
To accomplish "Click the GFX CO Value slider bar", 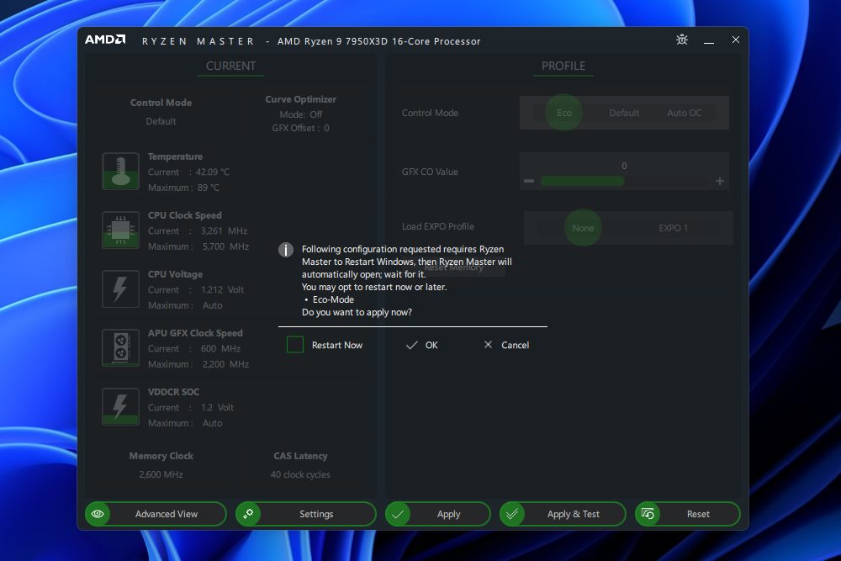I will click(624, 182).
